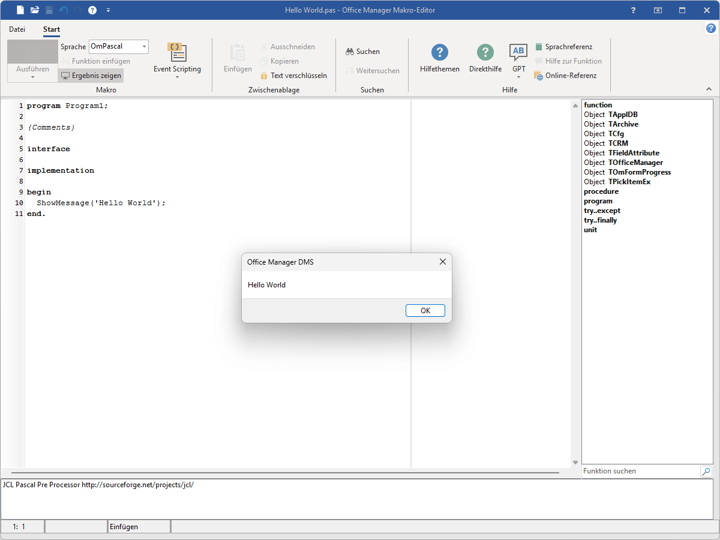
Task: Click the magnifier icon beside Funktion suchen
Action: pos(706,472)
